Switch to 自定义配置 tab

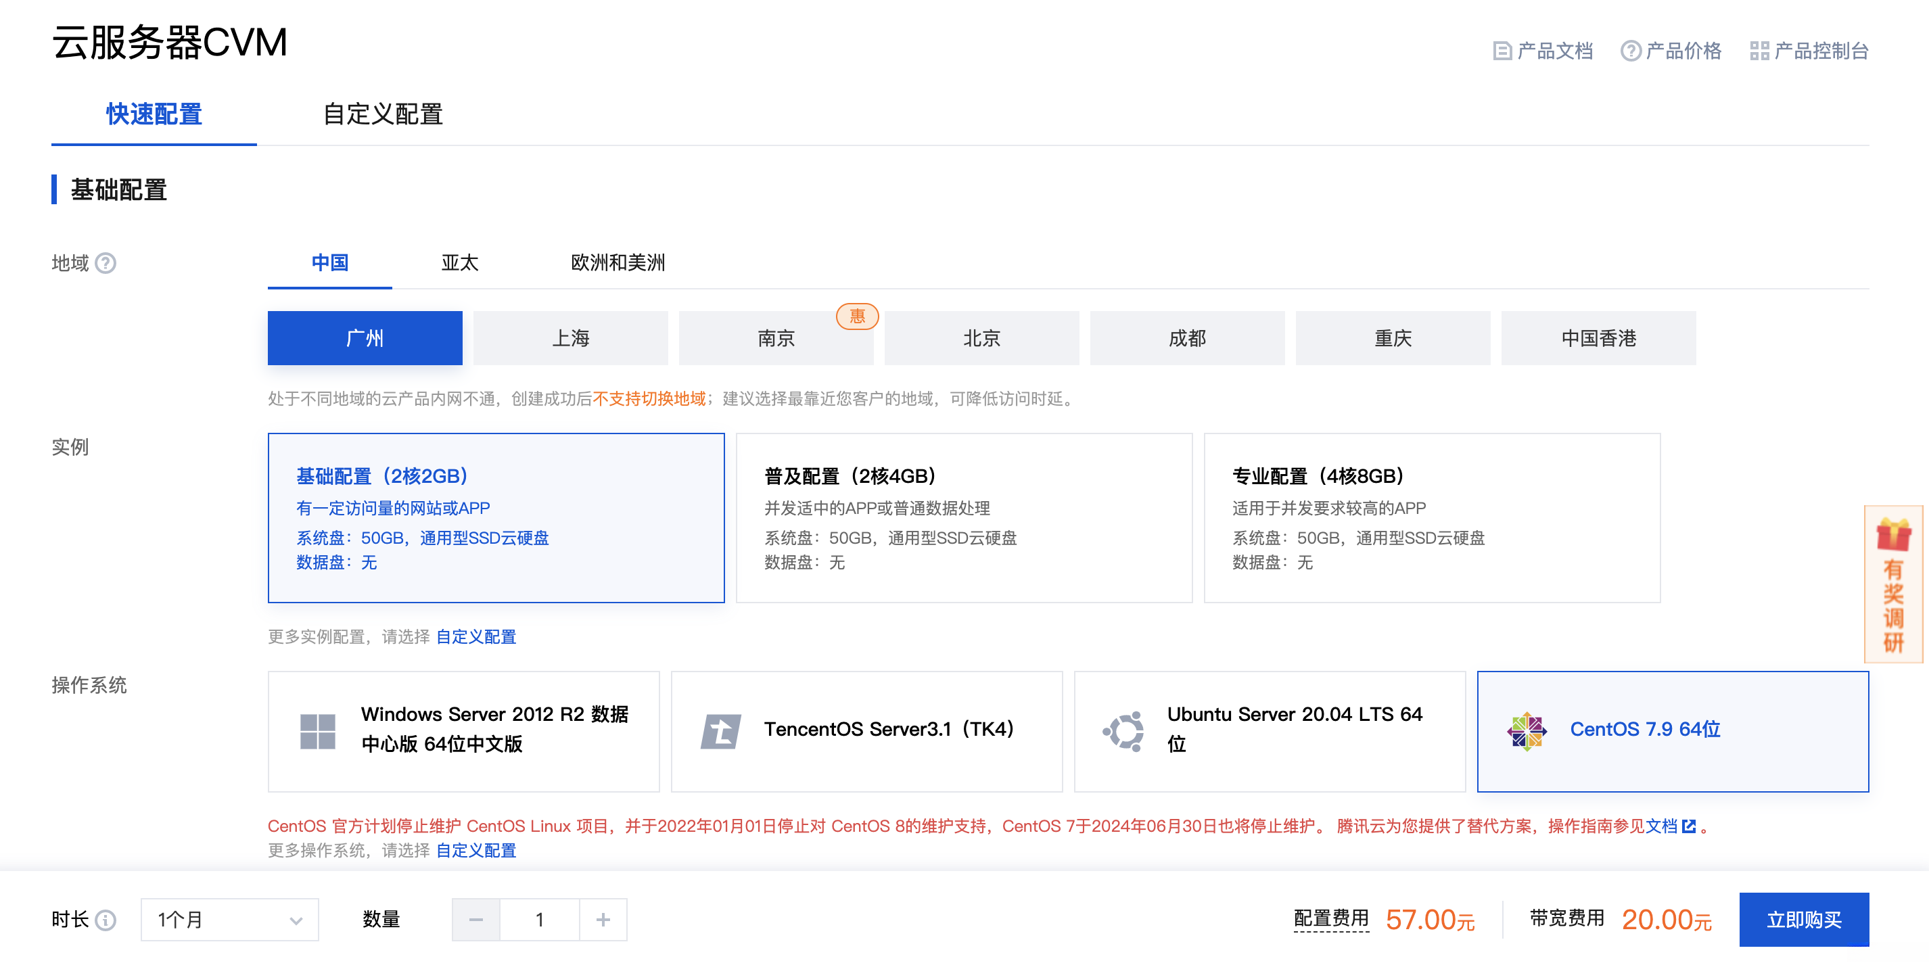(x=383, y=114)
